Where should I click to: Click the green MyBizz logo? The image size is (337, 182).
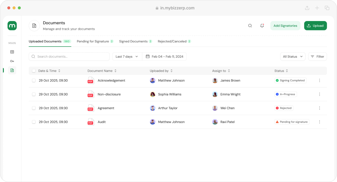(x=12, y=26)
